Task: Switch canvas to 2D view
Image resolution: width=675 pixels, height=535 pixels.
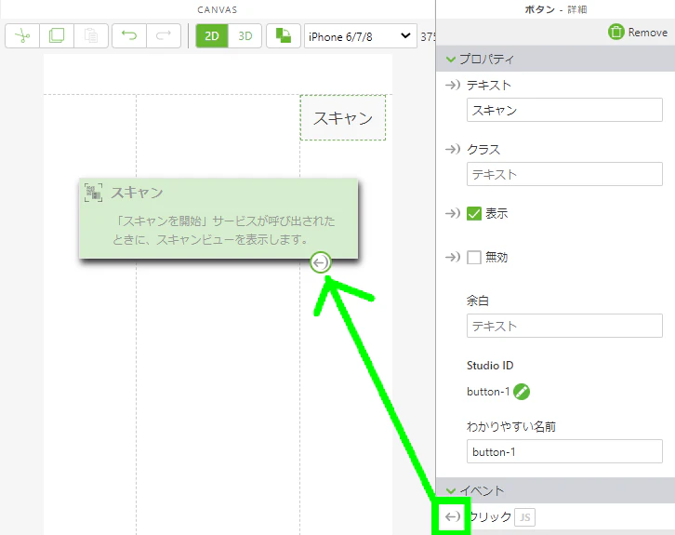Action: point(212,35)
